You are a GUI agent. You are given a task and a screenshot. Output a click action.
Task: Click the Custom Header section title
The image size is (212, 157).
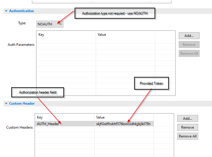pyautogui.click(x=22, y=104)
